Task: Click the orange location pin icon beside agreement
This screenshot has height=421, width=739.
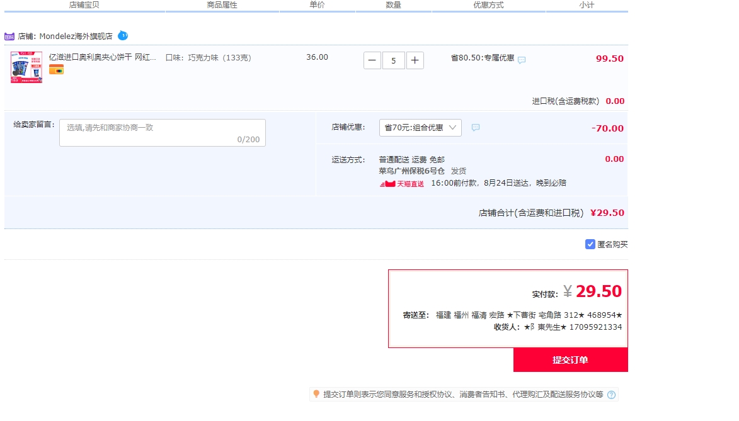Action: click(316, 394)
